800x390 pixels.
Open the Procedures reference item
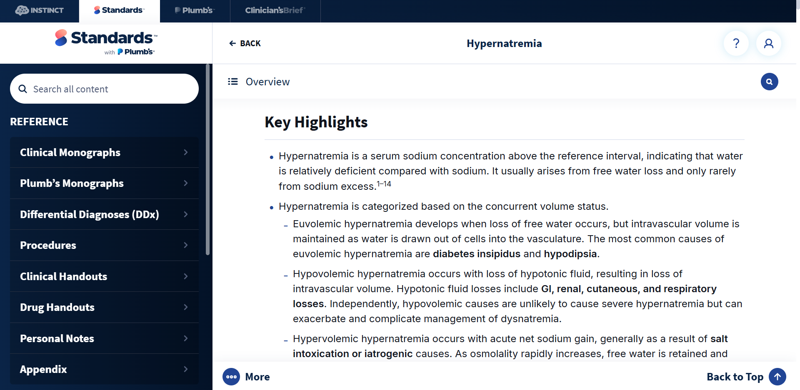[x=104, y=245]
